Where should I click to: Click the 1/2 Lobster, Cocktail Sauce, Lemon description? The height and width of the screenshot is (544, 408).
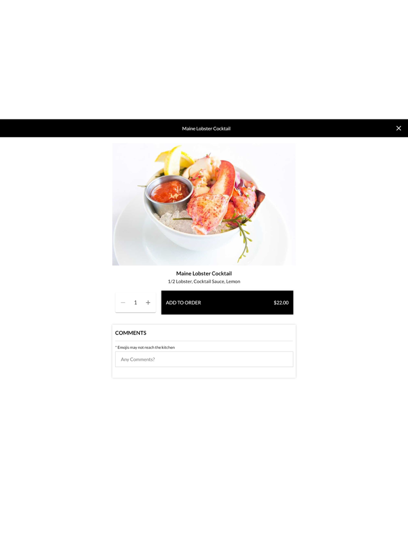tap(204, 281)
